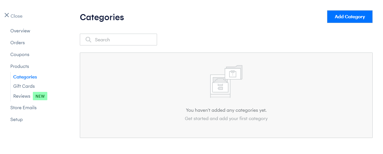
Task: Click the Close label in sidebar
Action: click(x=16, y=16)
